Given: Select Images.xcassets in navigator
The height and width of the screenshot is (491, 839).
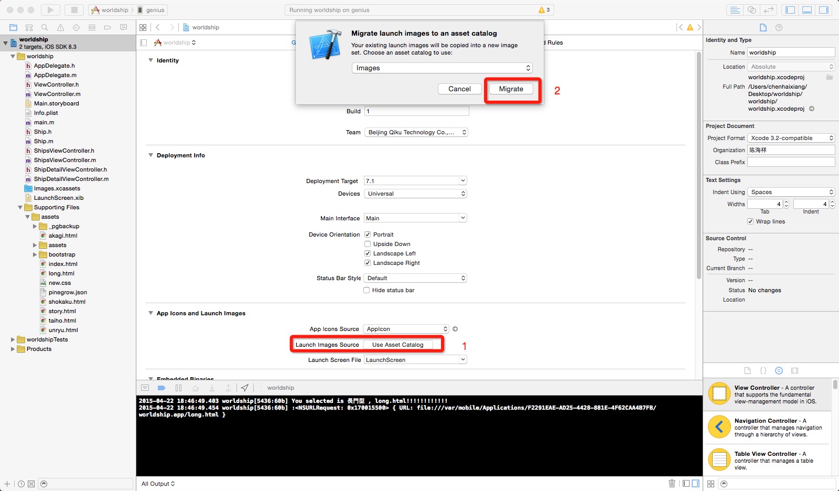Looking at the screenshot, I should point(57,188).
